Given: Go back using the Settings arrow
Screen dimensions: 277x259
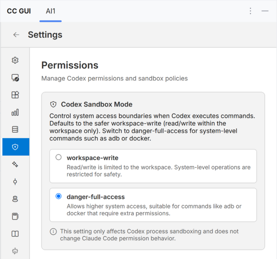Looking at the screenshot, I should click(16, 35).
